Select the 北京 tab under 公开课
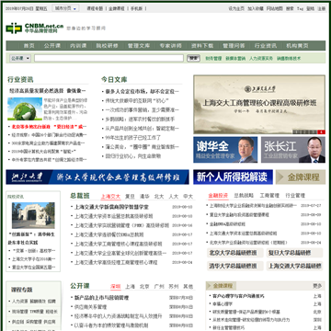The width and height of the screenshot is (331, 331). pos(144,287)
